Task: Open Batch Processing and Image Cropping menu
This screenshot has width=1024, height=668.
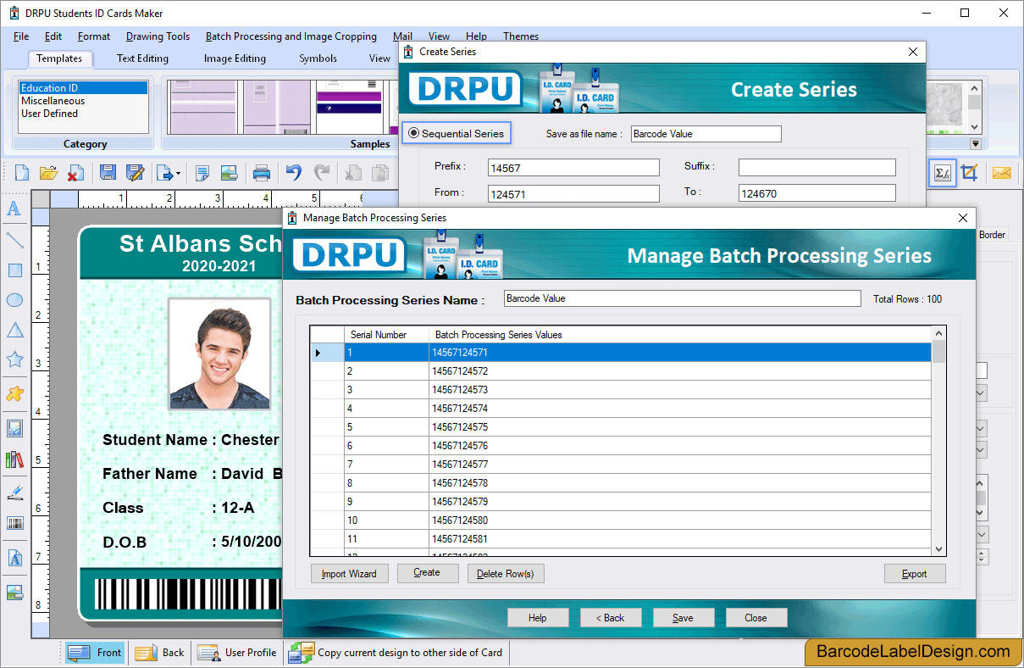Action: tap(291, 36)
